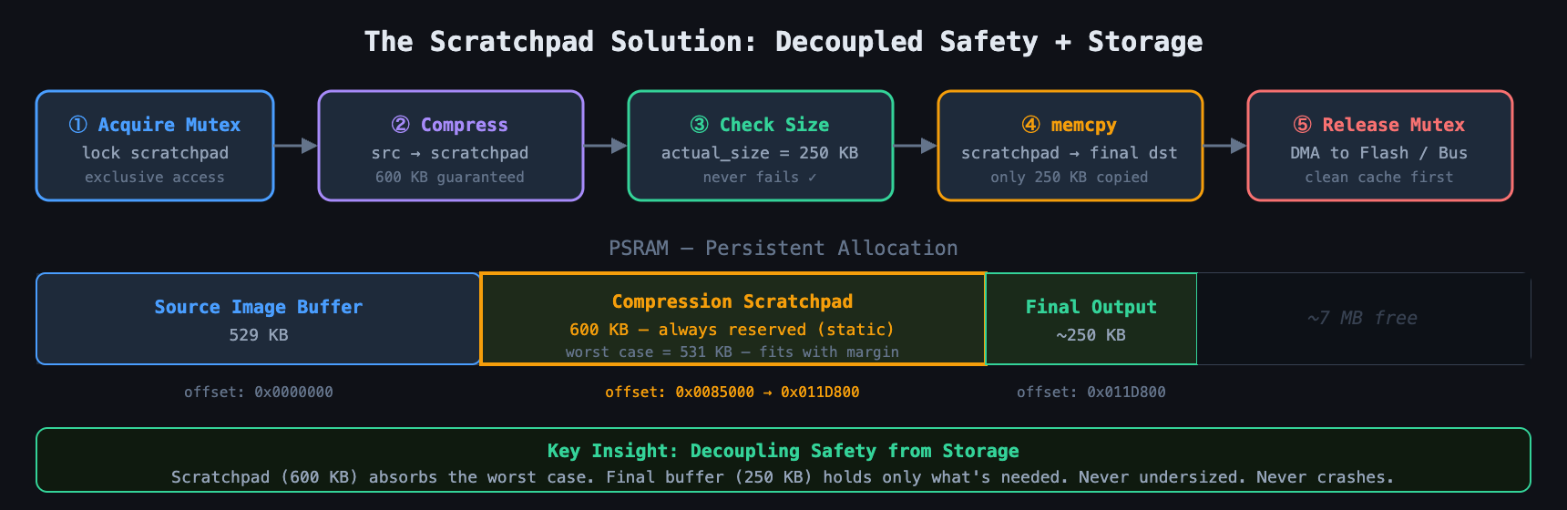Select the "Compression Scratchpad" block title
The image size is (1567, 510).
[x=732, y=301]
